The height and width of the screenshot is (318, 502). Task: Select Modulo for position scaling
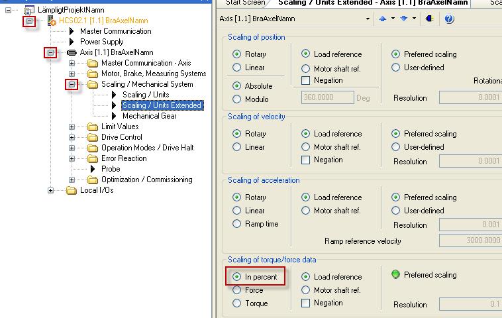236,99
